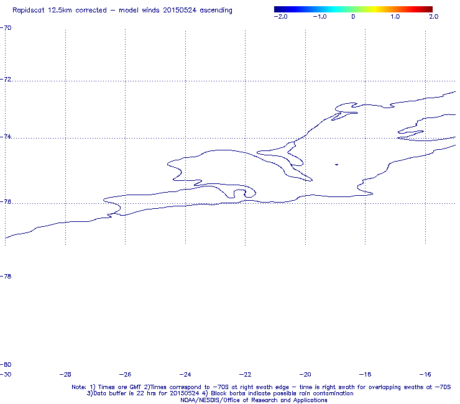Click the 0 label under color bar
460x404 pixels.
[353, 17]
